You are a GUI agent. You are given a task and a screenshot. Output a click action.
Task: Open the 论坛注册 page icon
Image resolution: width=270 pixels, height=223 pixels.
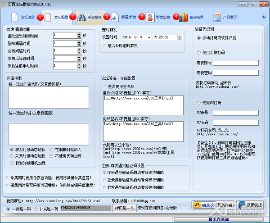pyautogui.click(x=15, y=17)
